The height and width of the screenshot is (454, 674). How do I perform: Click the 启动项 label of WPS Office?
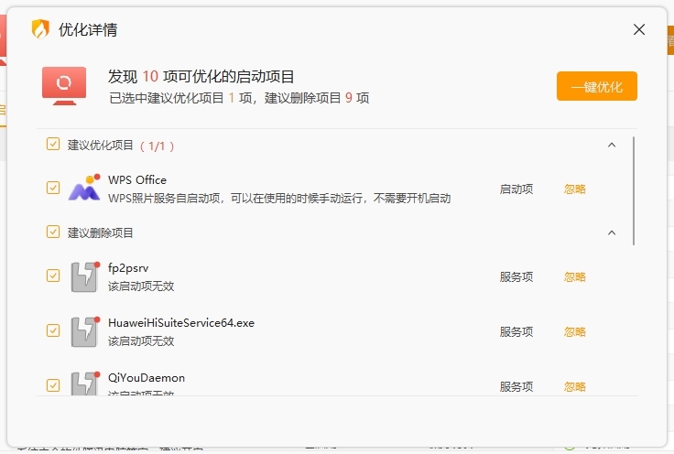(516, 189)
